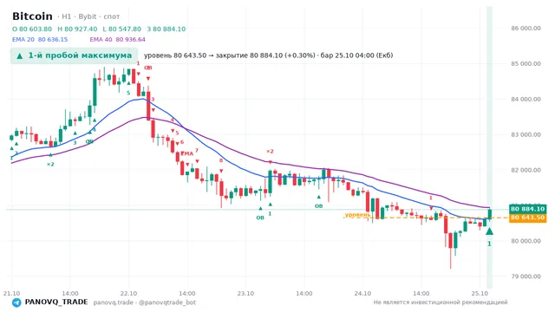Click the 21.10 date axis label
This screenshot has width=555, height=312.
[11, 293]
